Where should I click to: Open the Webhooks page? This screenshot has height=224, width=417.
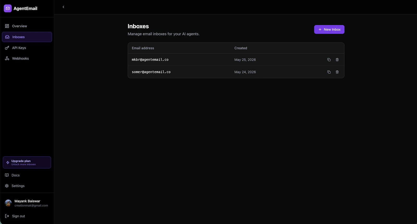pos(27,59)
